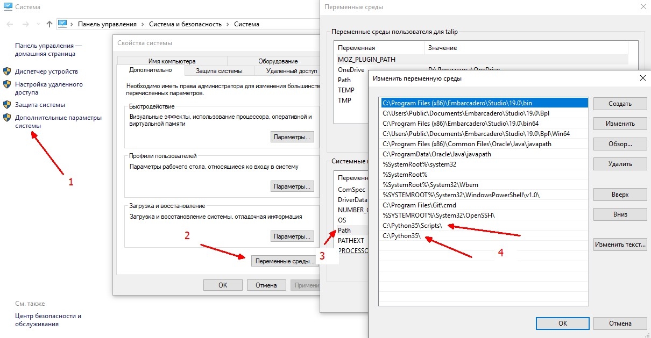Click Параметры... under Быстродействие

click(x=292, y=137)
